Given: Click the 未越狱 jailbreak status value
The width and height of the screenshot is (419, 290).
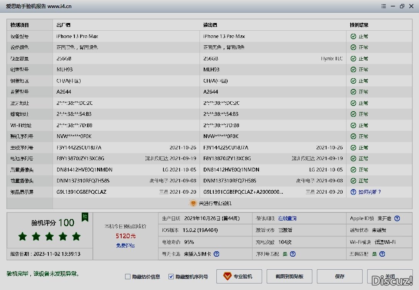Looking at the screenshot, I should coord(379,230).
